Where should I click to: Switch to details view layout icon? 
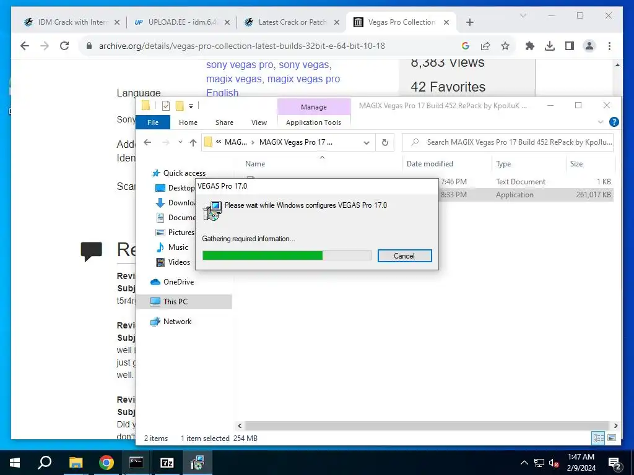click(x=599, y=438)
